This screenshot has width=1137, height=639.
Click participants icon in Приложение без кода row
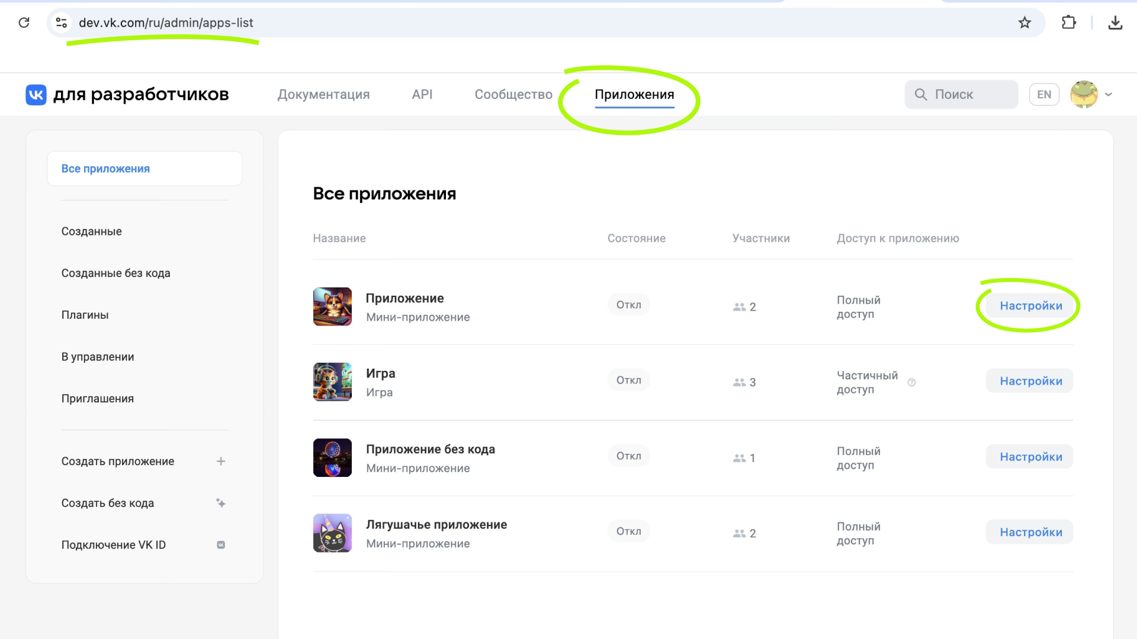coord(739,458)
